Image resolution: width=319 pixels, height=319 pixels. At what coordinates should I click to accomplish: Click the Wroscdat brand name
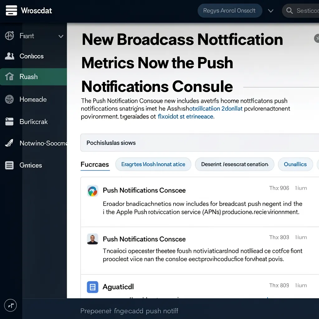click(x=36, y=11)
